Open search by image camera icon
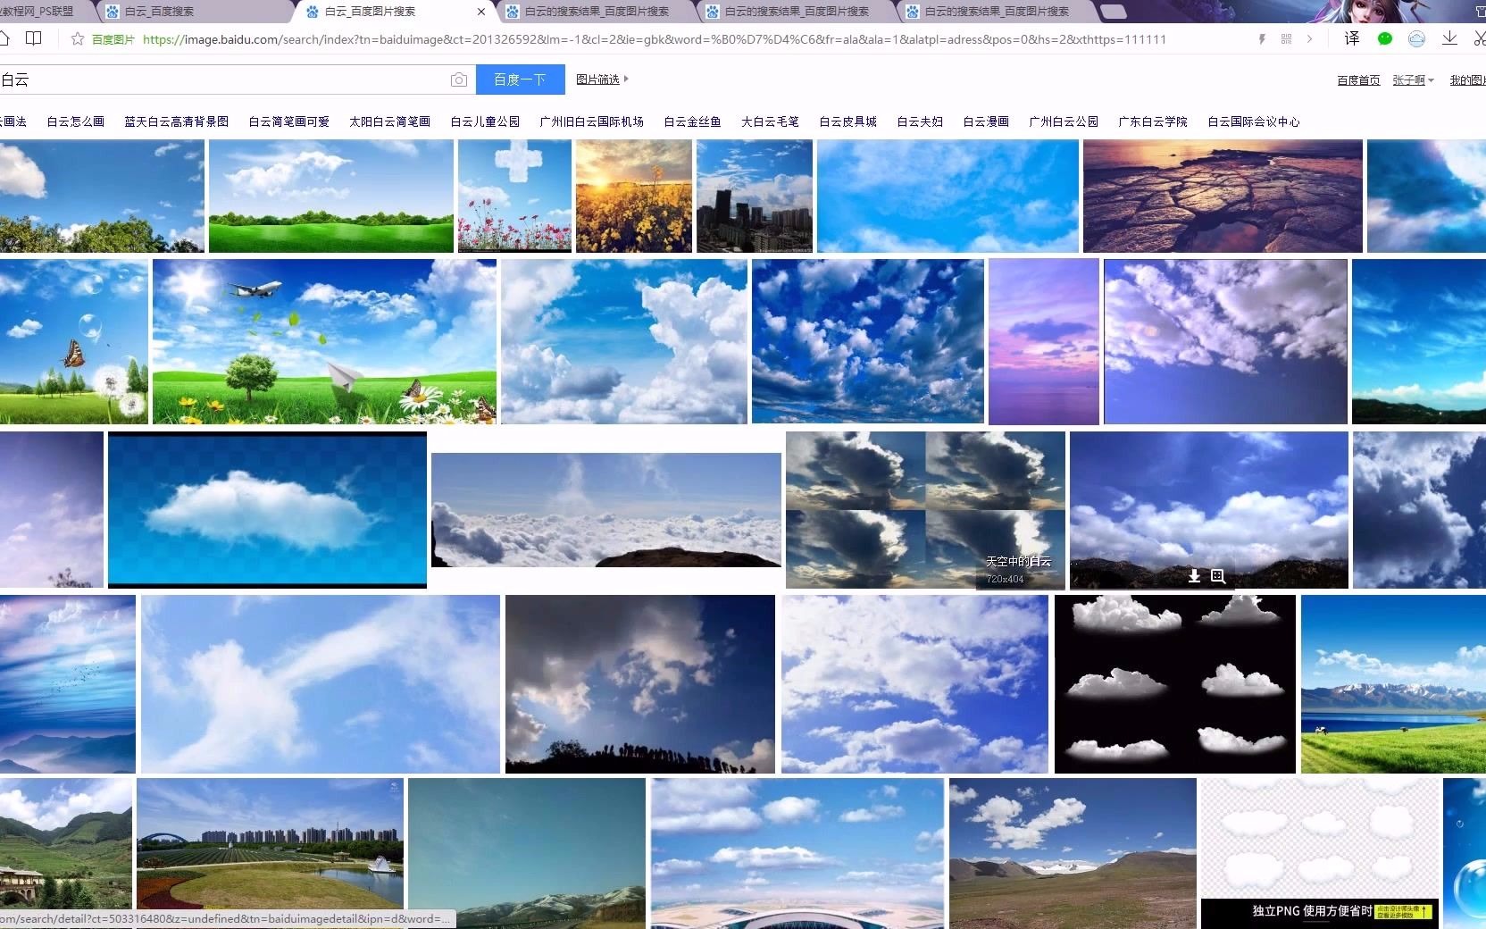The width and height of the screenshot is (1486, 929). click(x=459, y=80)
